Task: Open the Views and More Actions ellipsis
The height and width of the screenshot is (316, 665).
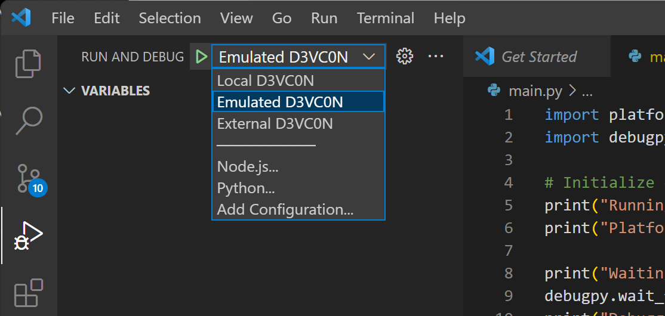Action: coord(436,57)
